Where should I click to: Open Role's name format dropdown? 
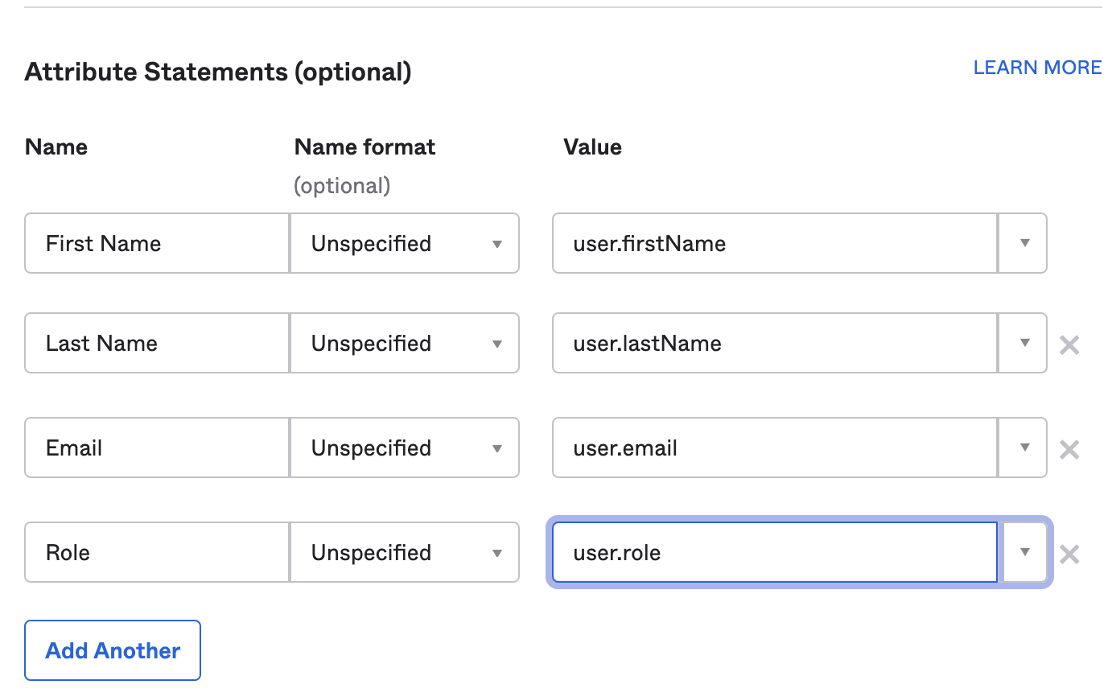click(405, 552)
